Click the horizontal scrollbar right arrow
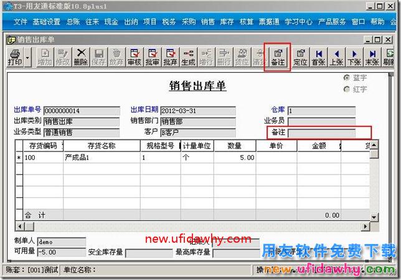 [x=366, y=226]
